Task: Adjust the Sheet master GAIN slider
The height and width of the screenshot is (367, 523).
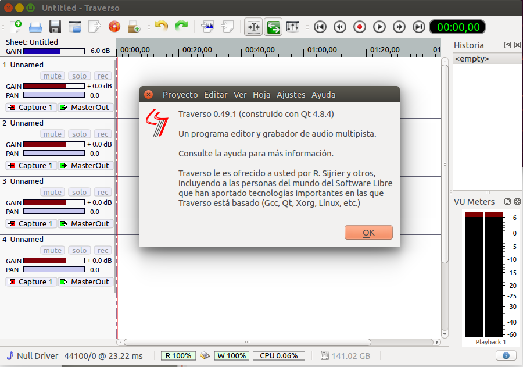Action: (54, 51)
